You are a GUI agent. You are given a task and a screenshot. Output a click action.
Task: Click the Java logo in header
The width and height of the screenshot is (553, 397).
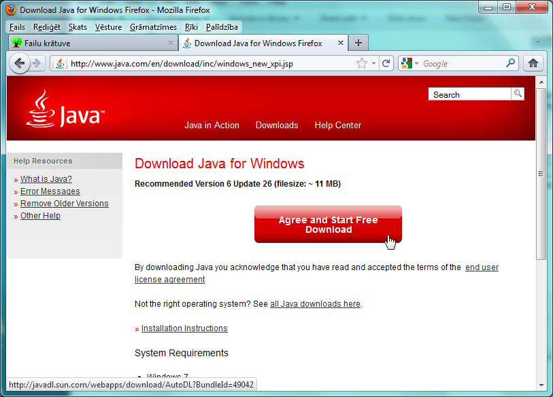pyautogui.click(x=65, y=109)
